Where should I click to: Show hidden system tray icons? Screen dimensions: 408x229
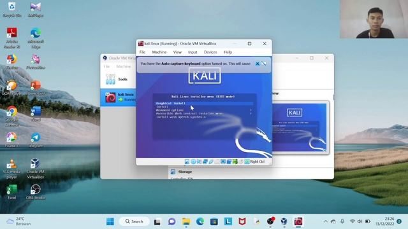point(326,221)
